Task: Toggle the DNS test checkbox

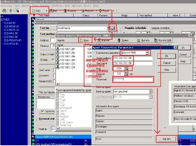Action: [58, 114]
